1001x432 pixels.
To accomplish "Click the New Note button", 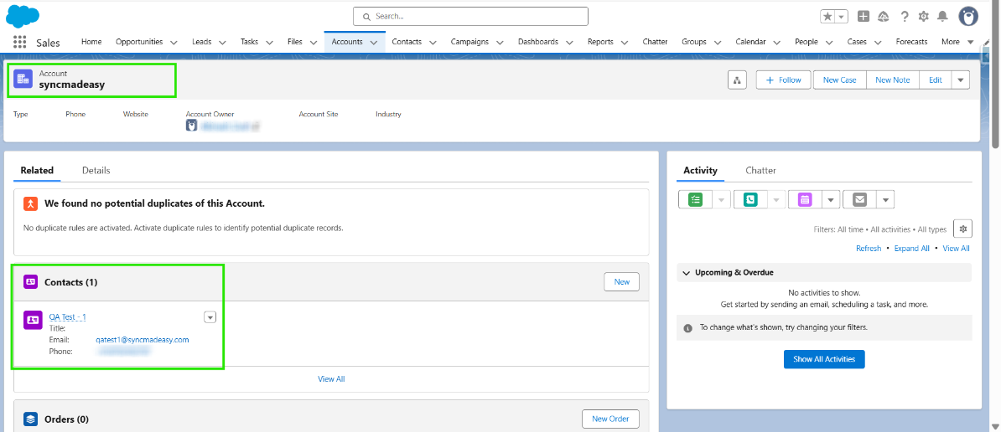I will tap(893, 80).
